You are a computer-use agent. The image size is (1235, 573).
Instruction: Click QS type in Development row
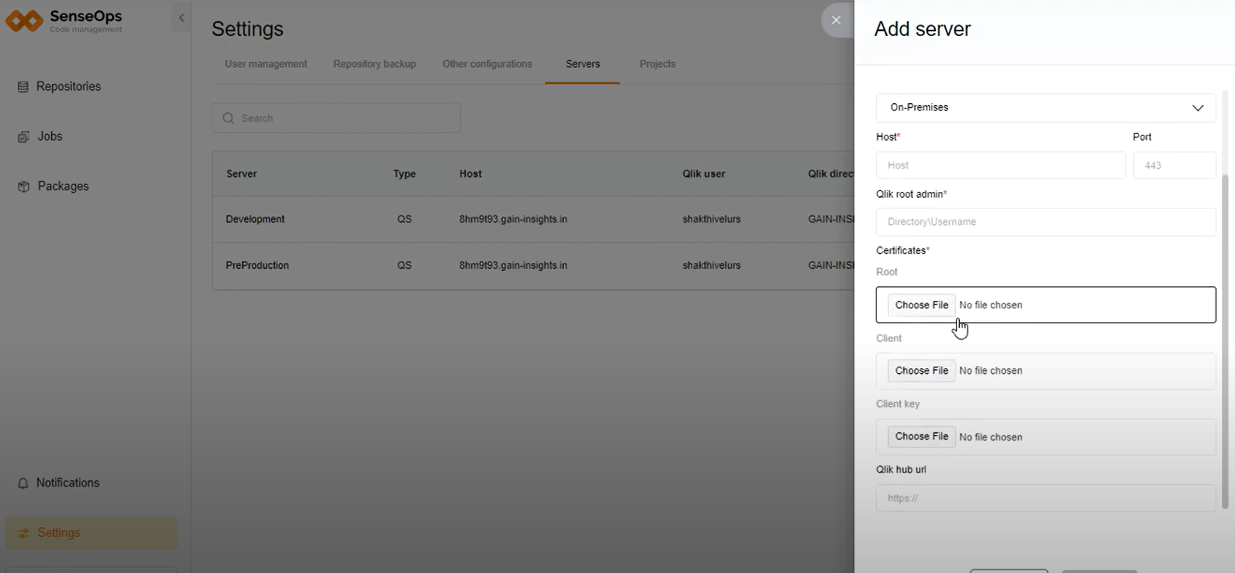[404, 219]
